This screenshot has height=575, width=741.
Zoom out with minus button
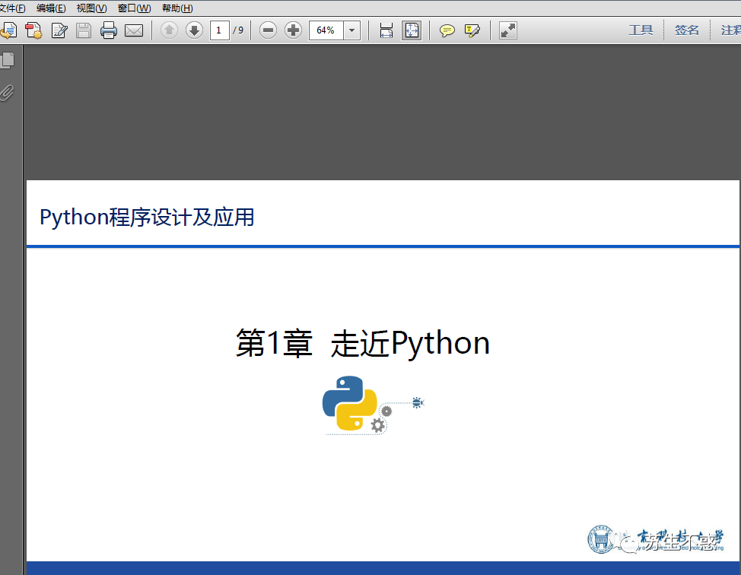pyautogui.click(x=268, y=30)
